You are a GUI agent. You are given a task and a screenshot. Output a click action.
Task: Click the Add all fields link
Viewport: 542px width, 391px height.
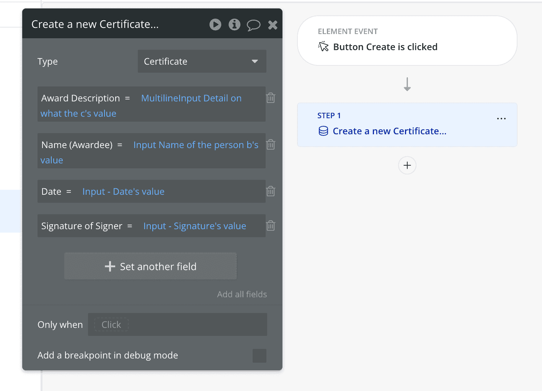pyautogui.click(x=242, y=294)
